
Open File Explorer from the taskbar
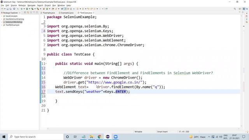point(91,136)
